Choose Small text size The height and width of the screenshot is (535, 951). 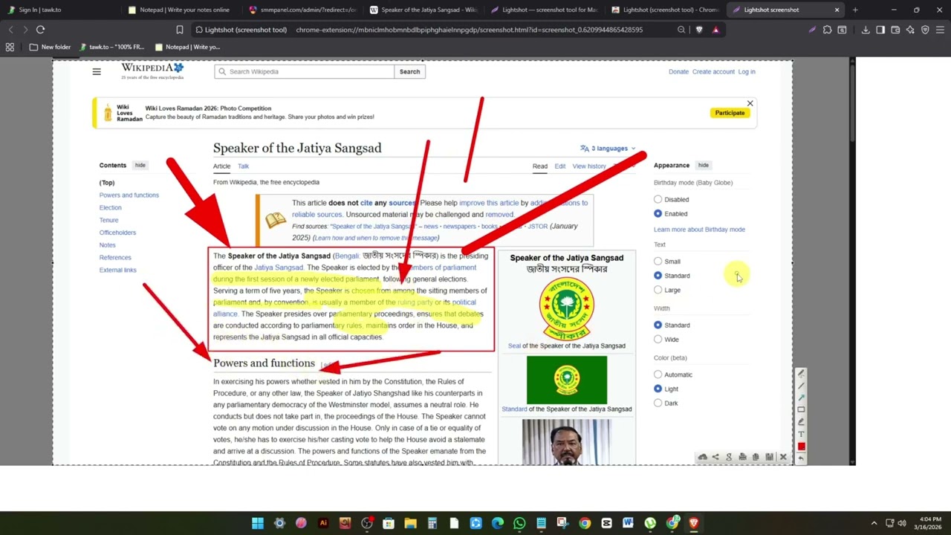[x=658, y=261]
